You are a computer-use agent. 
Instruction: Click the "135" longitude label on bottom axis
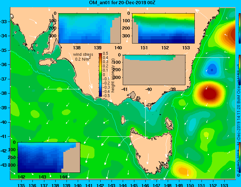pyautogui.click(x=21, y=185)
